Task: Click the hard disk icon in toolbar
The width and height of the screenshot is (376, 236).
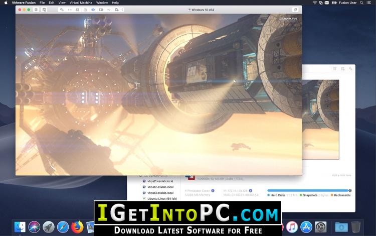Action: [x=77, y=10]
